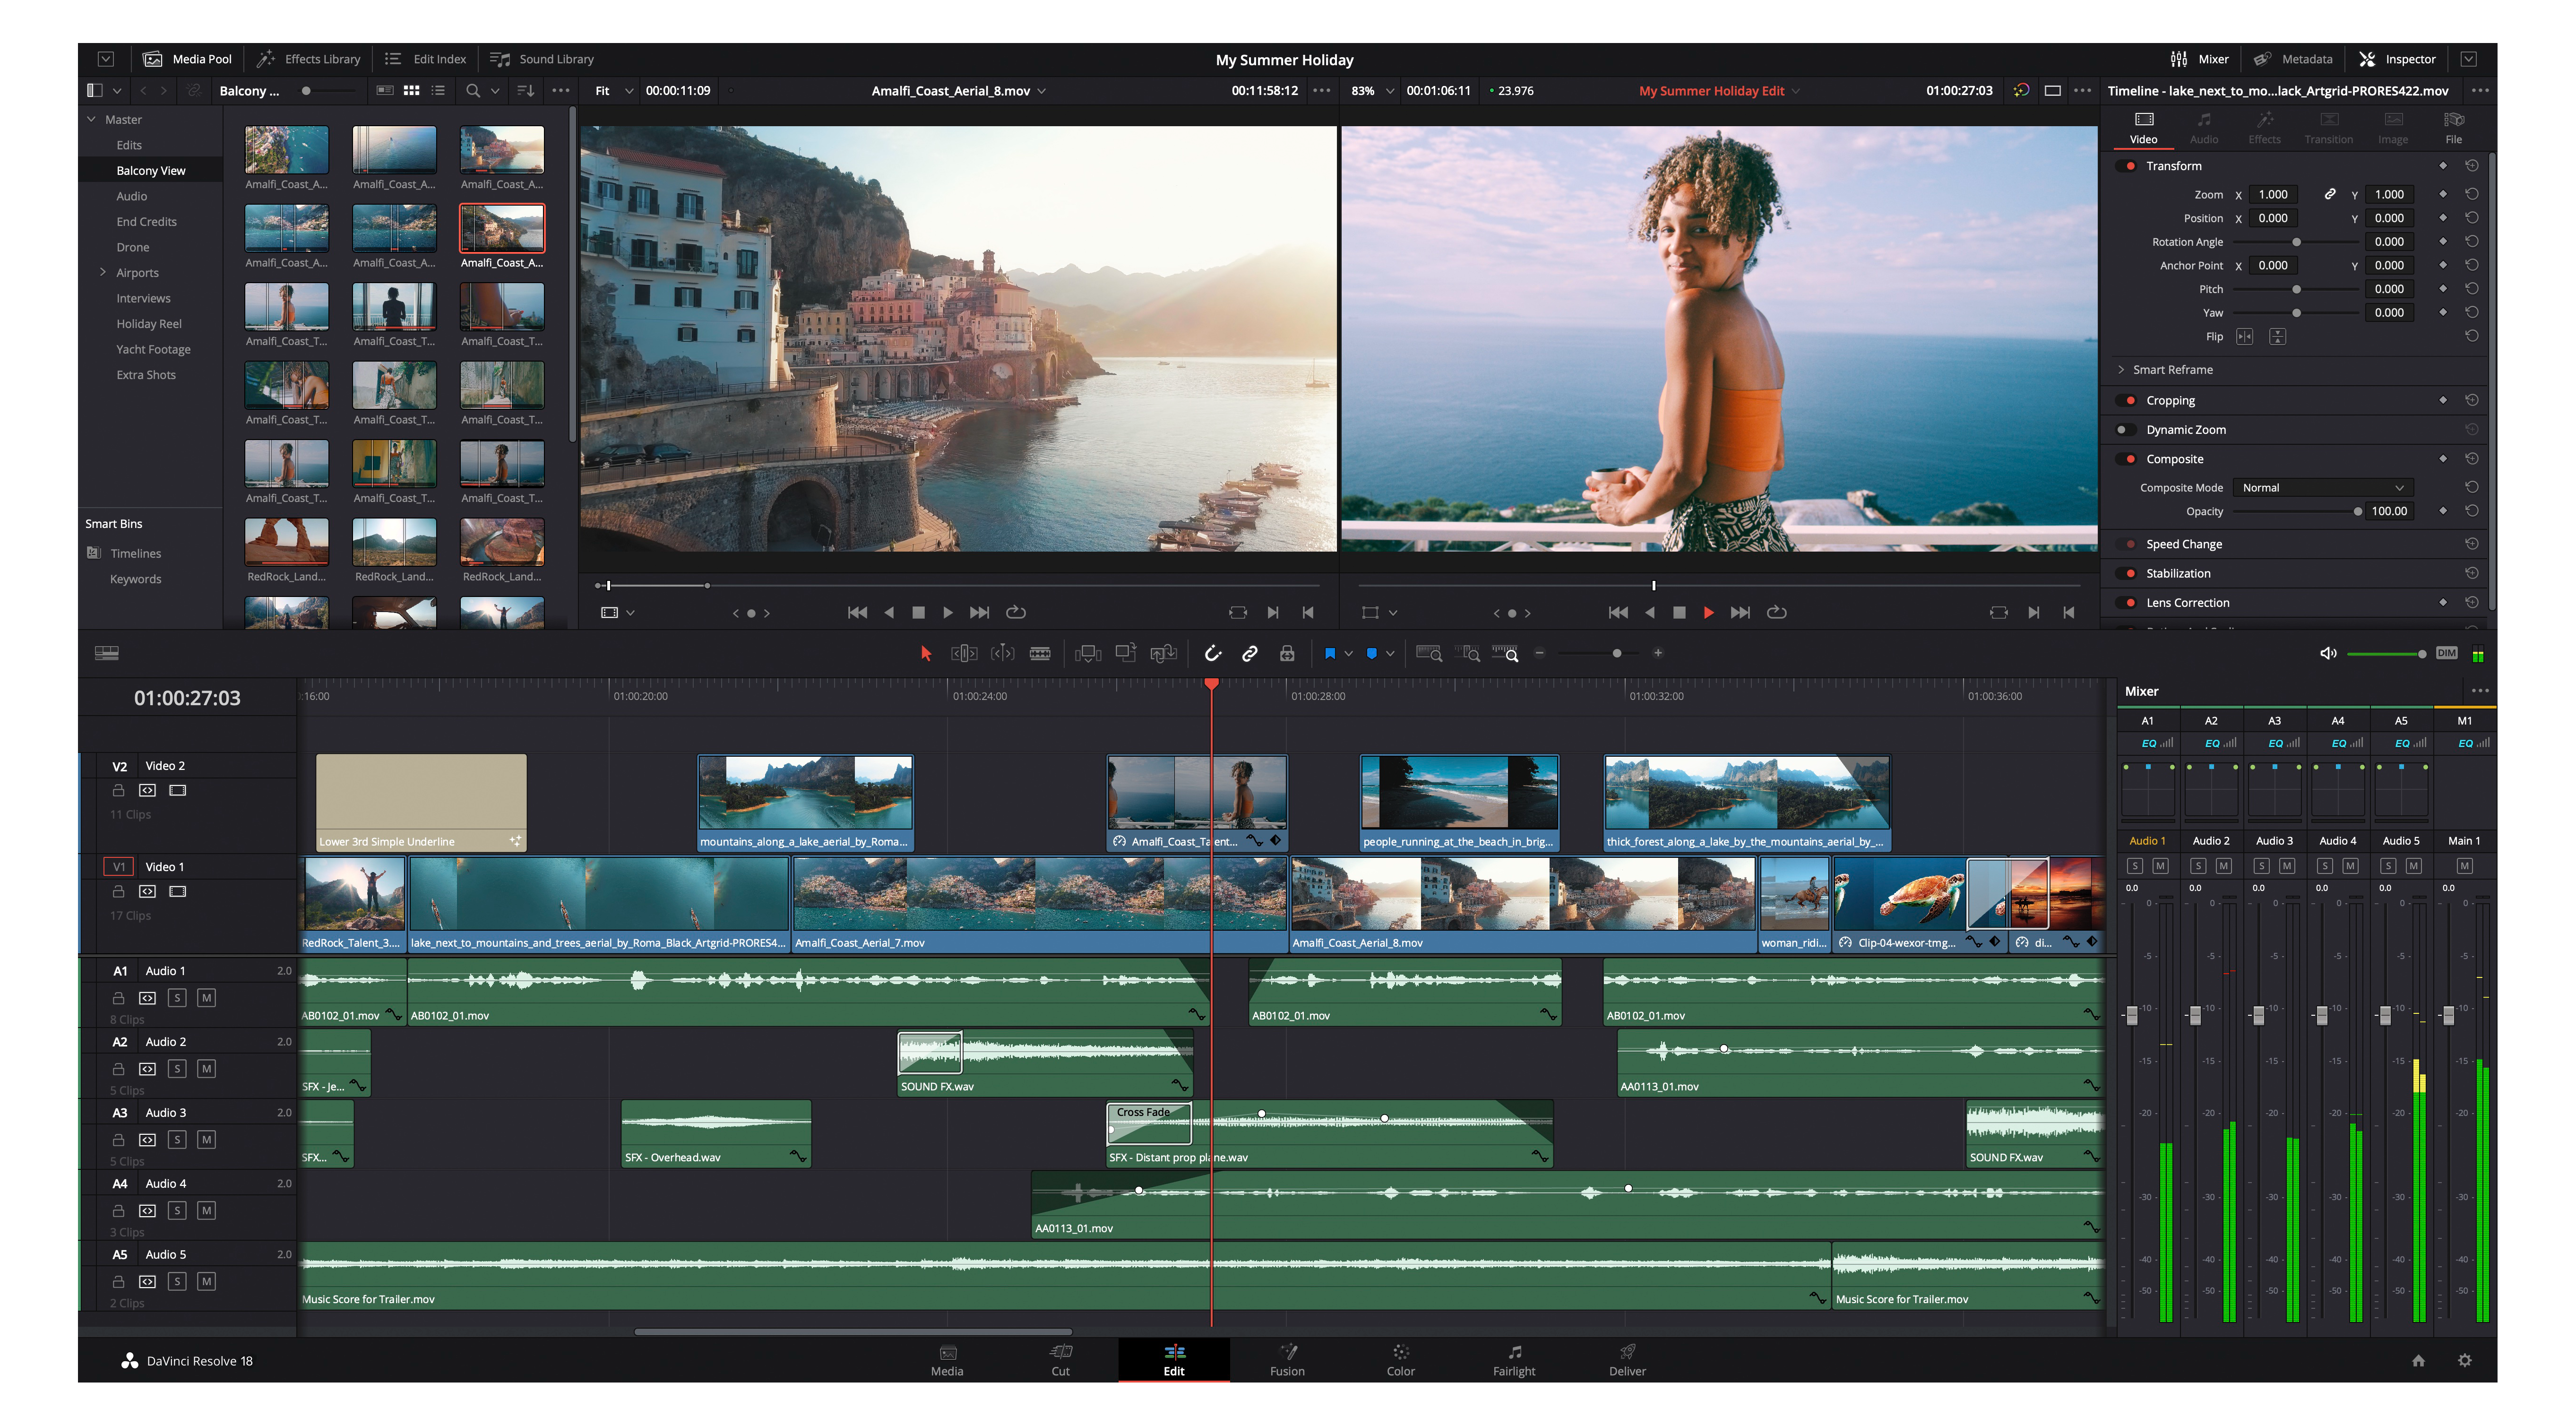
Task: Select the Trim Edit Mode tool
Action: click(x=964, y=653)
